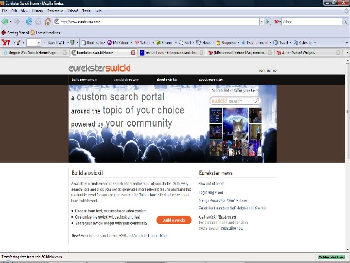Open the Tools menu
The height and width of the screenshot is (263, 350).
pyautogui.click(x=86, y=11)
